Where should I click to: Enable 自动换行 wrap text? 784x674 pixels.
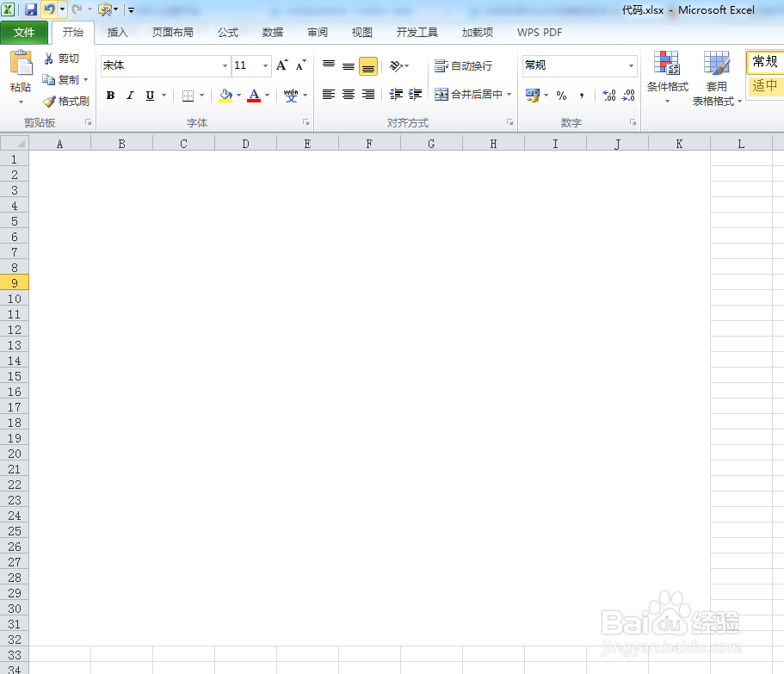(x=464, y=66)
